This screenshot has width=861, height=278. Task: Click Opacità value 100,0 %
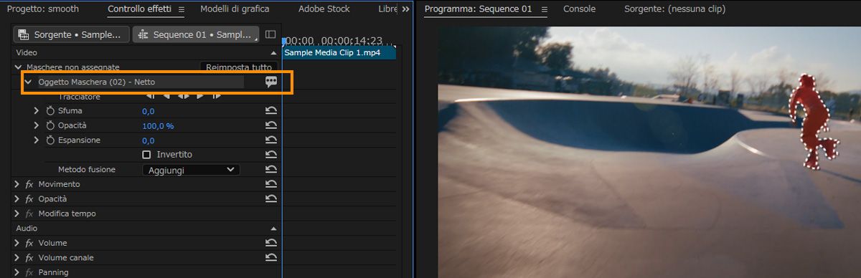pos(158,125)
